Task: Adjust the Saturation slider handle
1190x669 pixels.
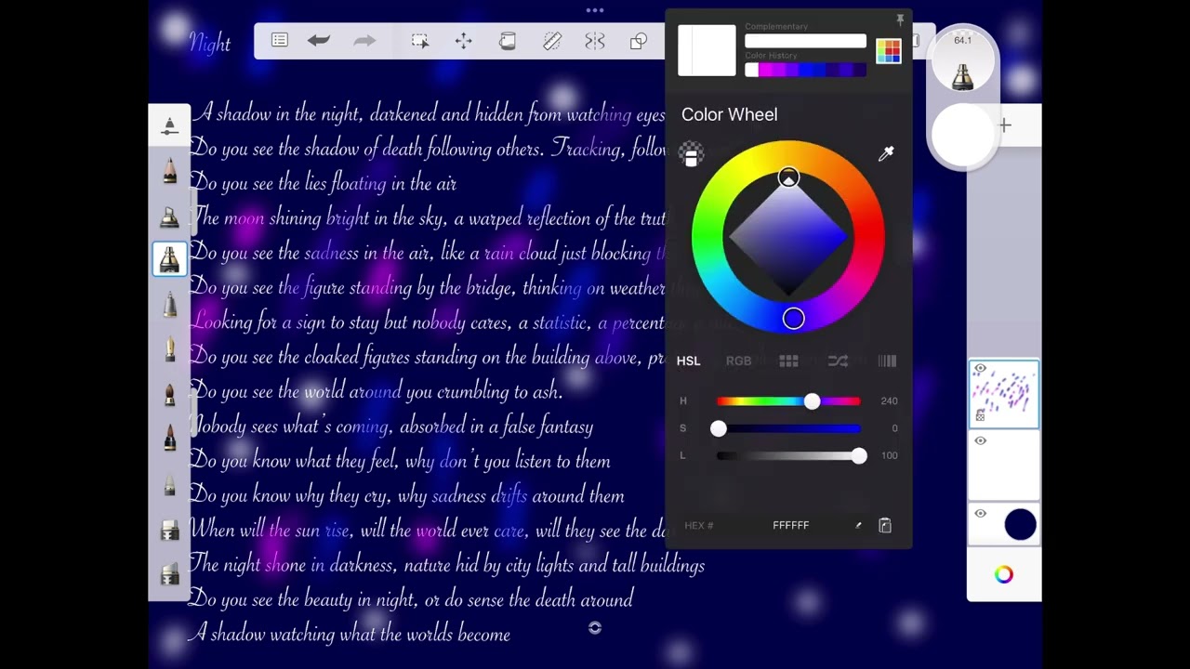Action: point(718,428)
